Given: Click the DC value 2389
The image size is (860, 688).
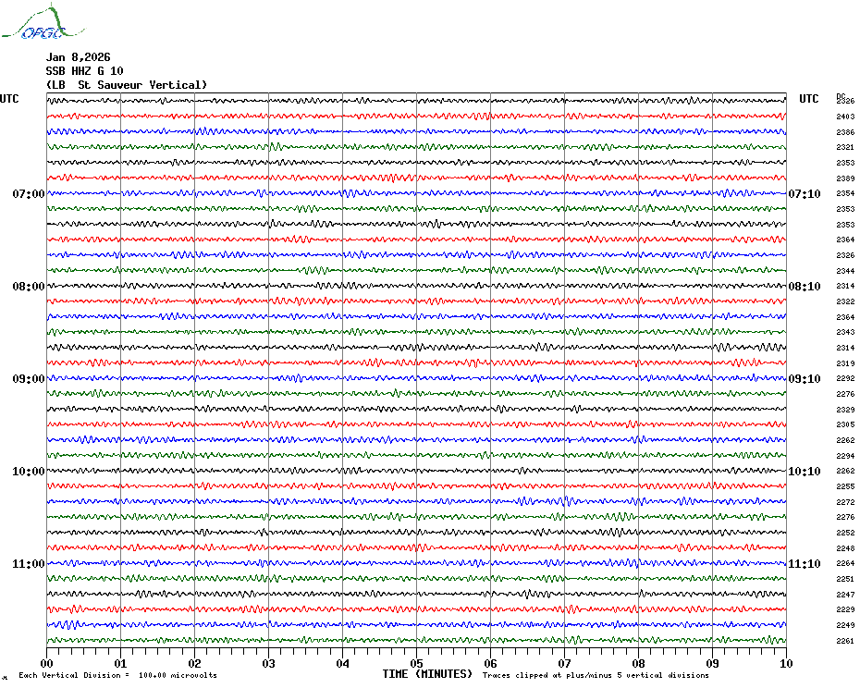Looking at the screenshot, I should [845, 178].
